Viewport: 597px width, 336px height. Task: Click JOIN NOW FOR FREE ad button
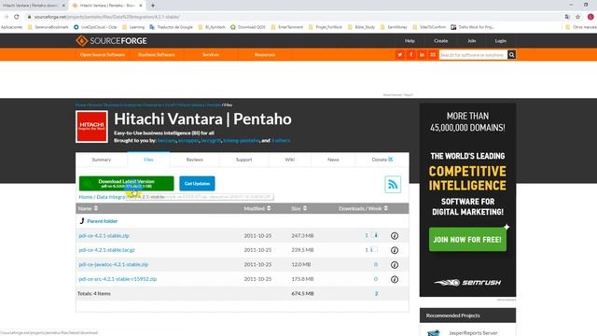pyautogui.click(x=467, y=240)
